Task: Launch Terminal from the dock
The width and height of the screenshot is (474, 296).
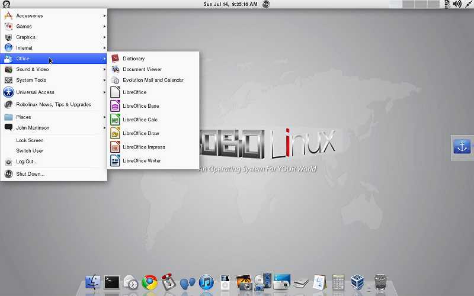Action: [112, 283]
